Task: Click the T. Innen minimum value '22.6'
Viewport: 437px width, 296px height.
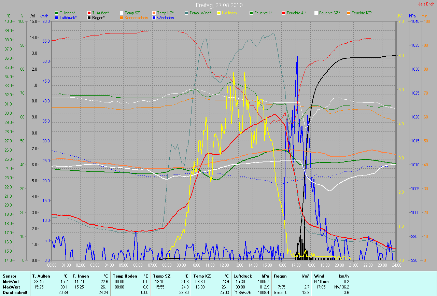Action: pyautogui.click(x=104, y=282)
